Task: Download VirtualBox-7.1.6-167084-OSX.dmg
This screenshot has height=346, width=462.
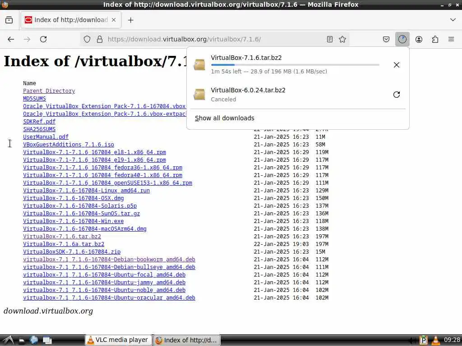Action: point(74,198)
